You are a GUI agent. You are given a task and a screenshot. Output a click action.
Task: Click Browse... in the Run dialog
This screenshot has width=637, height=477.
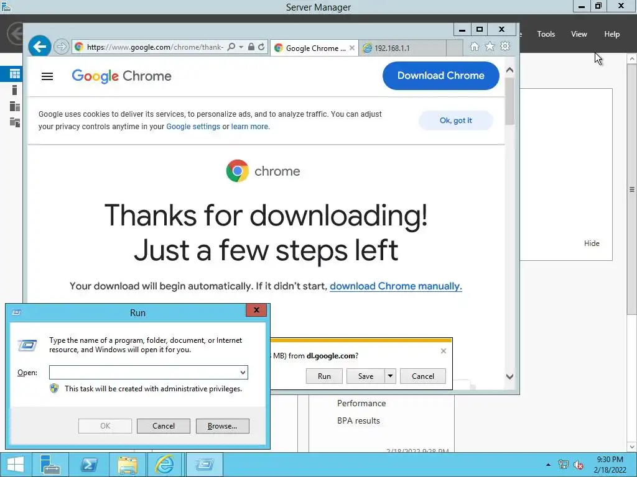click(222, 426)
